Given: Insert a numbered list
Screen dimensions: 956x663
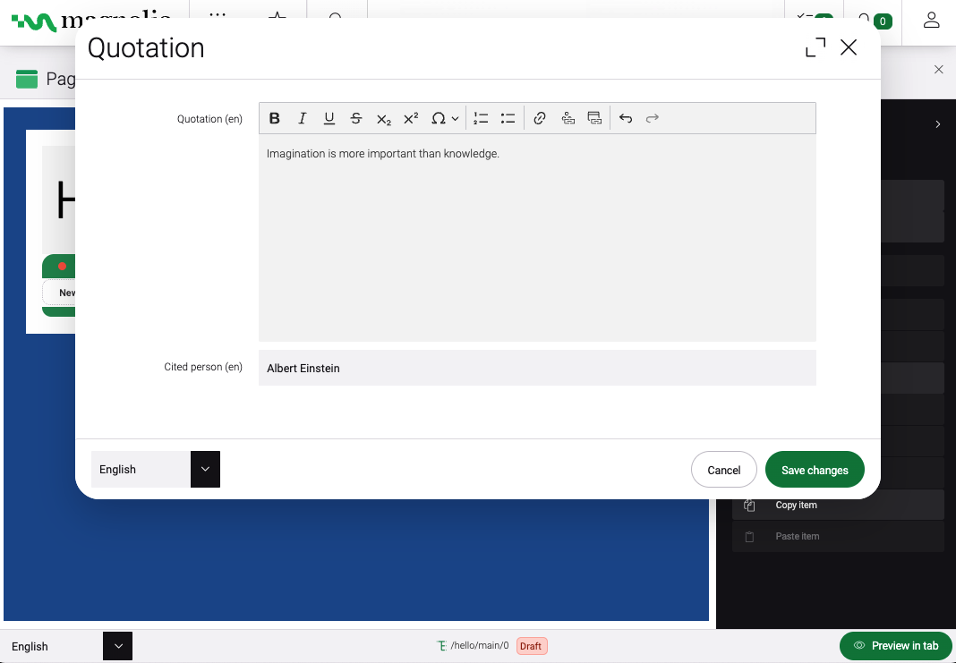Looking at the screenshot, I should [x=481, y=118].
